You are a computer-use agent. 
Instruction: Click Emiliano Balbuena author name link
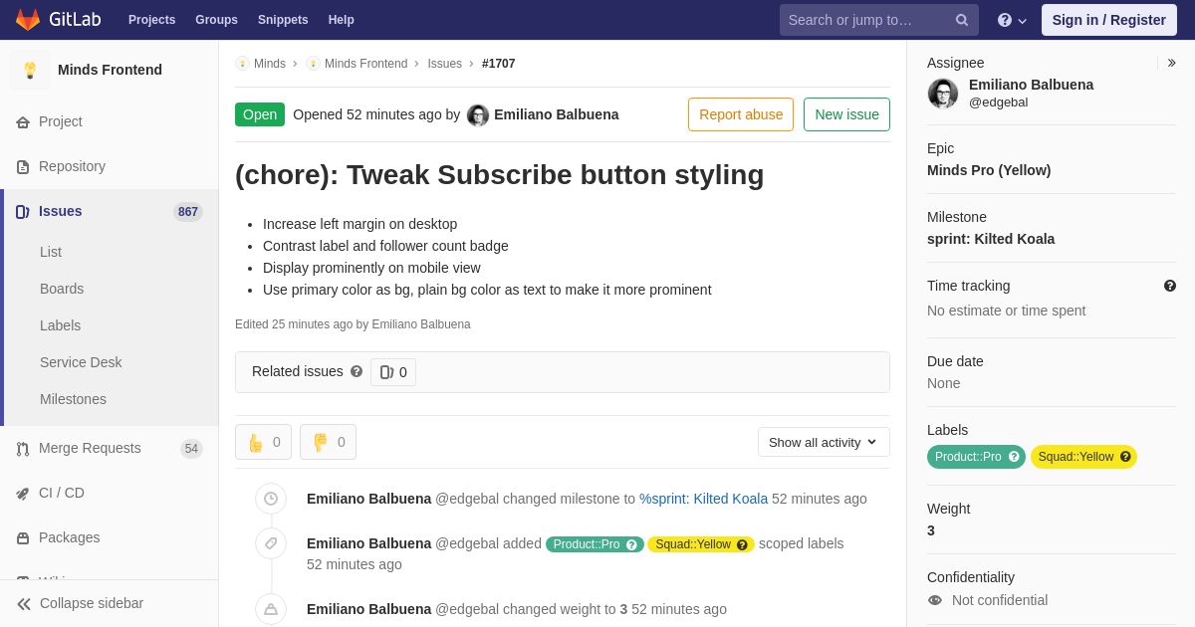pos(556,114)
